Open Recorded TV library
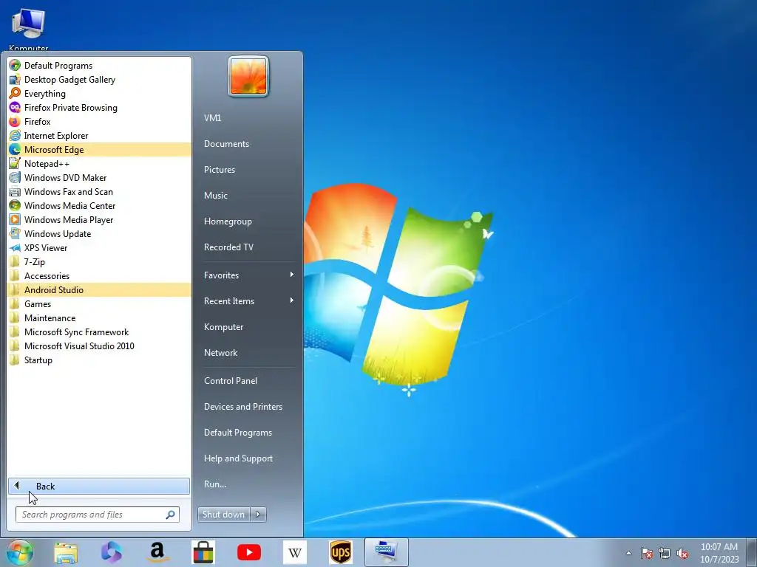This screenshot has height=567, width=757. pyautogui.click(x=248, y=247)
